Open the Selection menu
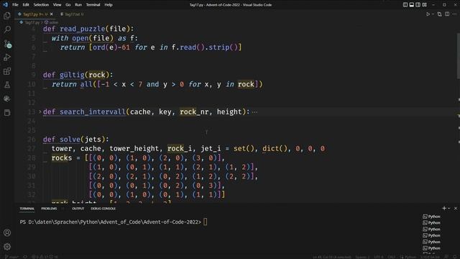 41,5
